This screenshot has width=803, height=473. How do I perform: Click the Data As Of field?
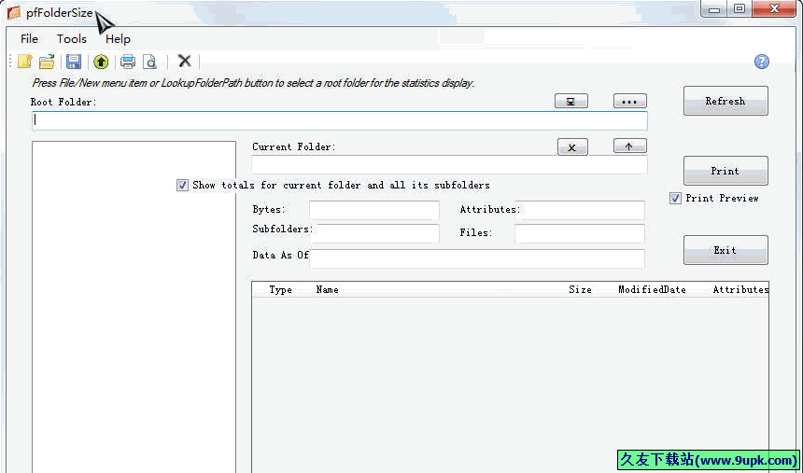tap(477, 259)
